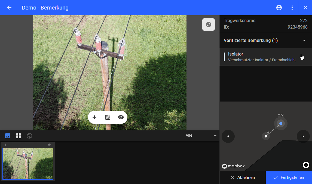The height and width of the screenshot is (184, 312).
Task: Open the user account profile icon
Action: (x=279, y=8)
